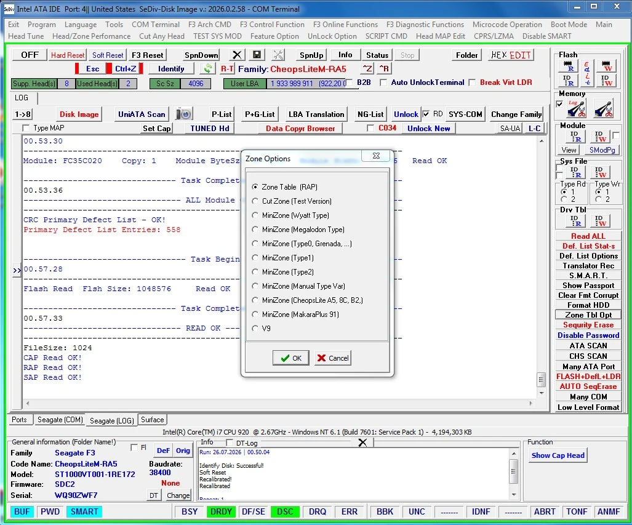This screenshot has width=632, height=525.
Task: Click the Disk Image button
Action: coord(79,114)
